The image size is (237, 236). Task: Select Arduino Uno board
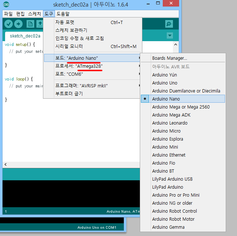coord(183,83)
